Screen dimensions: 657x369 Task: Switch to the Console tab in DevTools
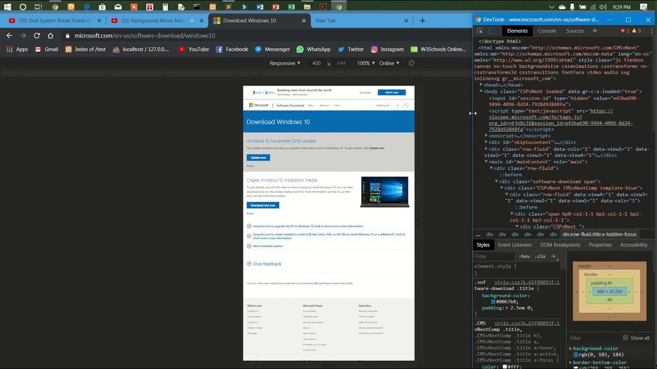(547, 31)
